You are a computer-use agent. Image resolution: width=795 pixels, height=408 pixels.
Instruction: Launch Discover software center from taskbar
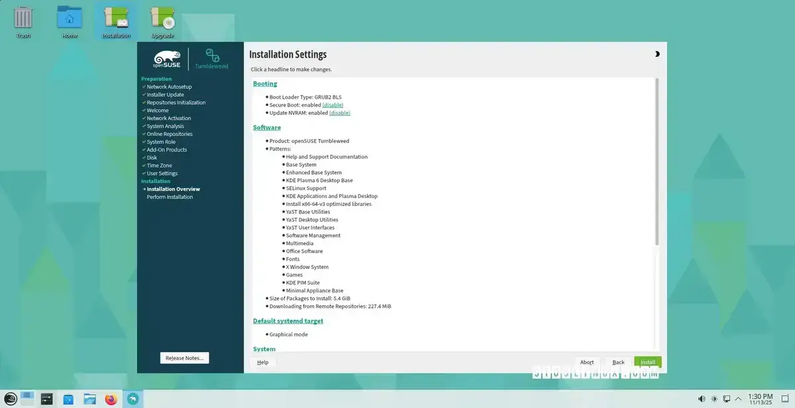coord(68,399)
